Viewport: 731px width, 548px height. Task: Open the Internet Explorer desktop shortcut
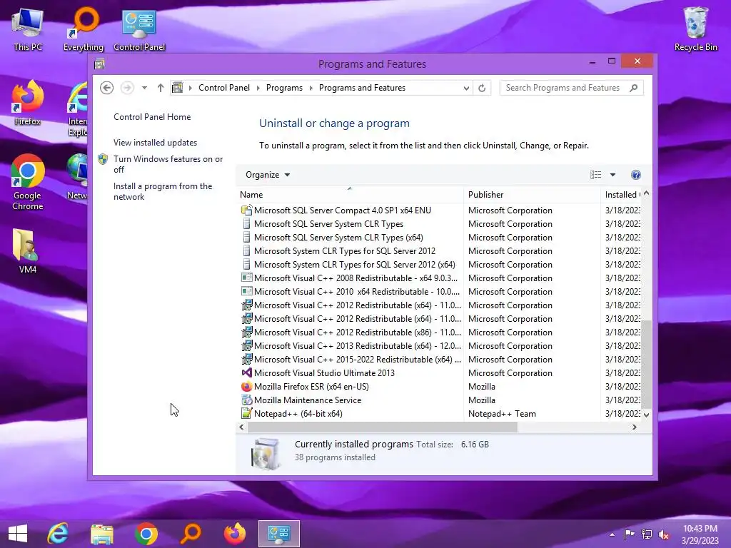[77, 109]
